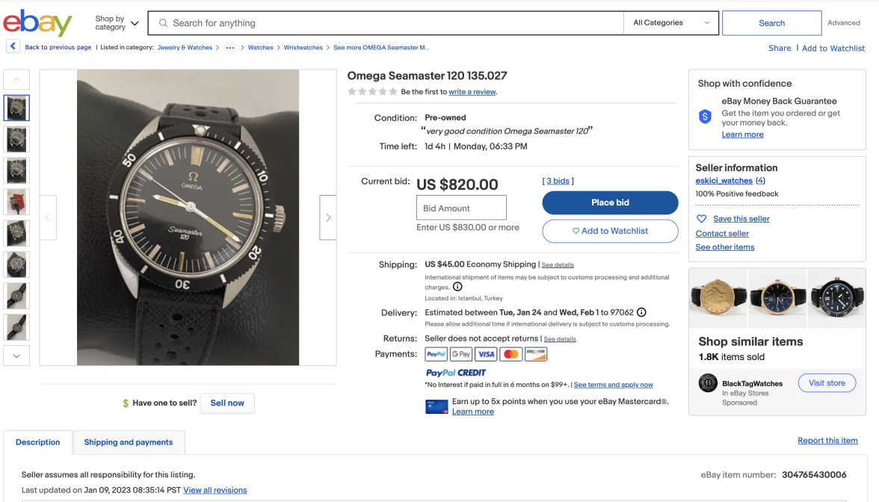Show next watch photo arrow

(x=327, y=217)
